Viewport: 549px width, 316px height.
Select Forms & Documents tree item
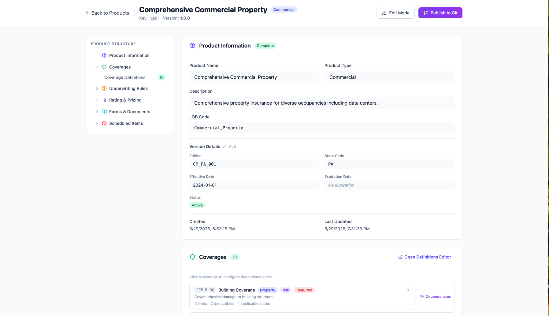click(130, 112)
